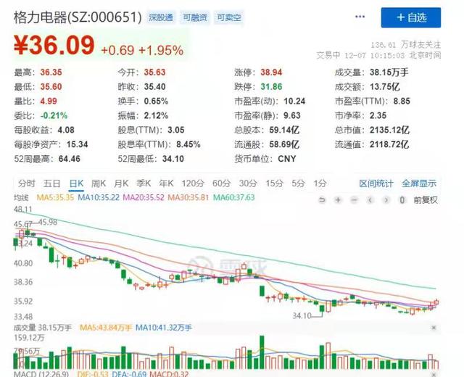The image size is (464, 377).
Task: Open 全屏显示 fullscreen chart
Action: 419,183
